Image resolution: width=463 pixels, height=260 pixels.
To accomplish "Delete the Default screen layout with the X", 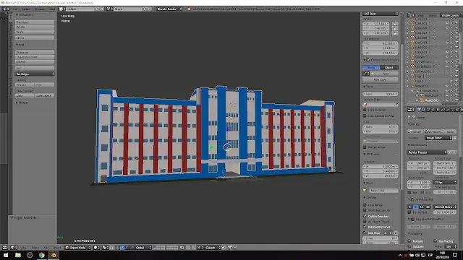I will click(x=102, y=9).
